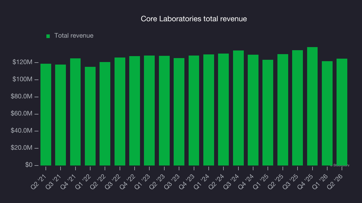The height and width of the screenshot is (203, 362).
Task: Select the Q3 '24 revenue bar
Action: click(238, 108)
